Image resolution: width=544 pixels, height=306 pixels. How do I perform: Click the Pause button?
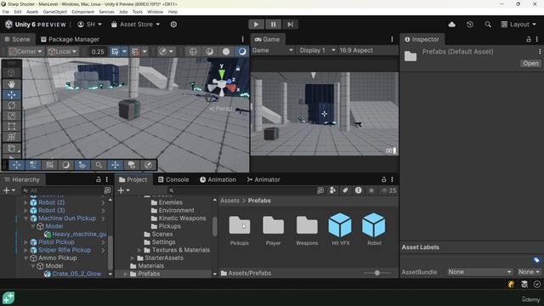click(273, 25)
